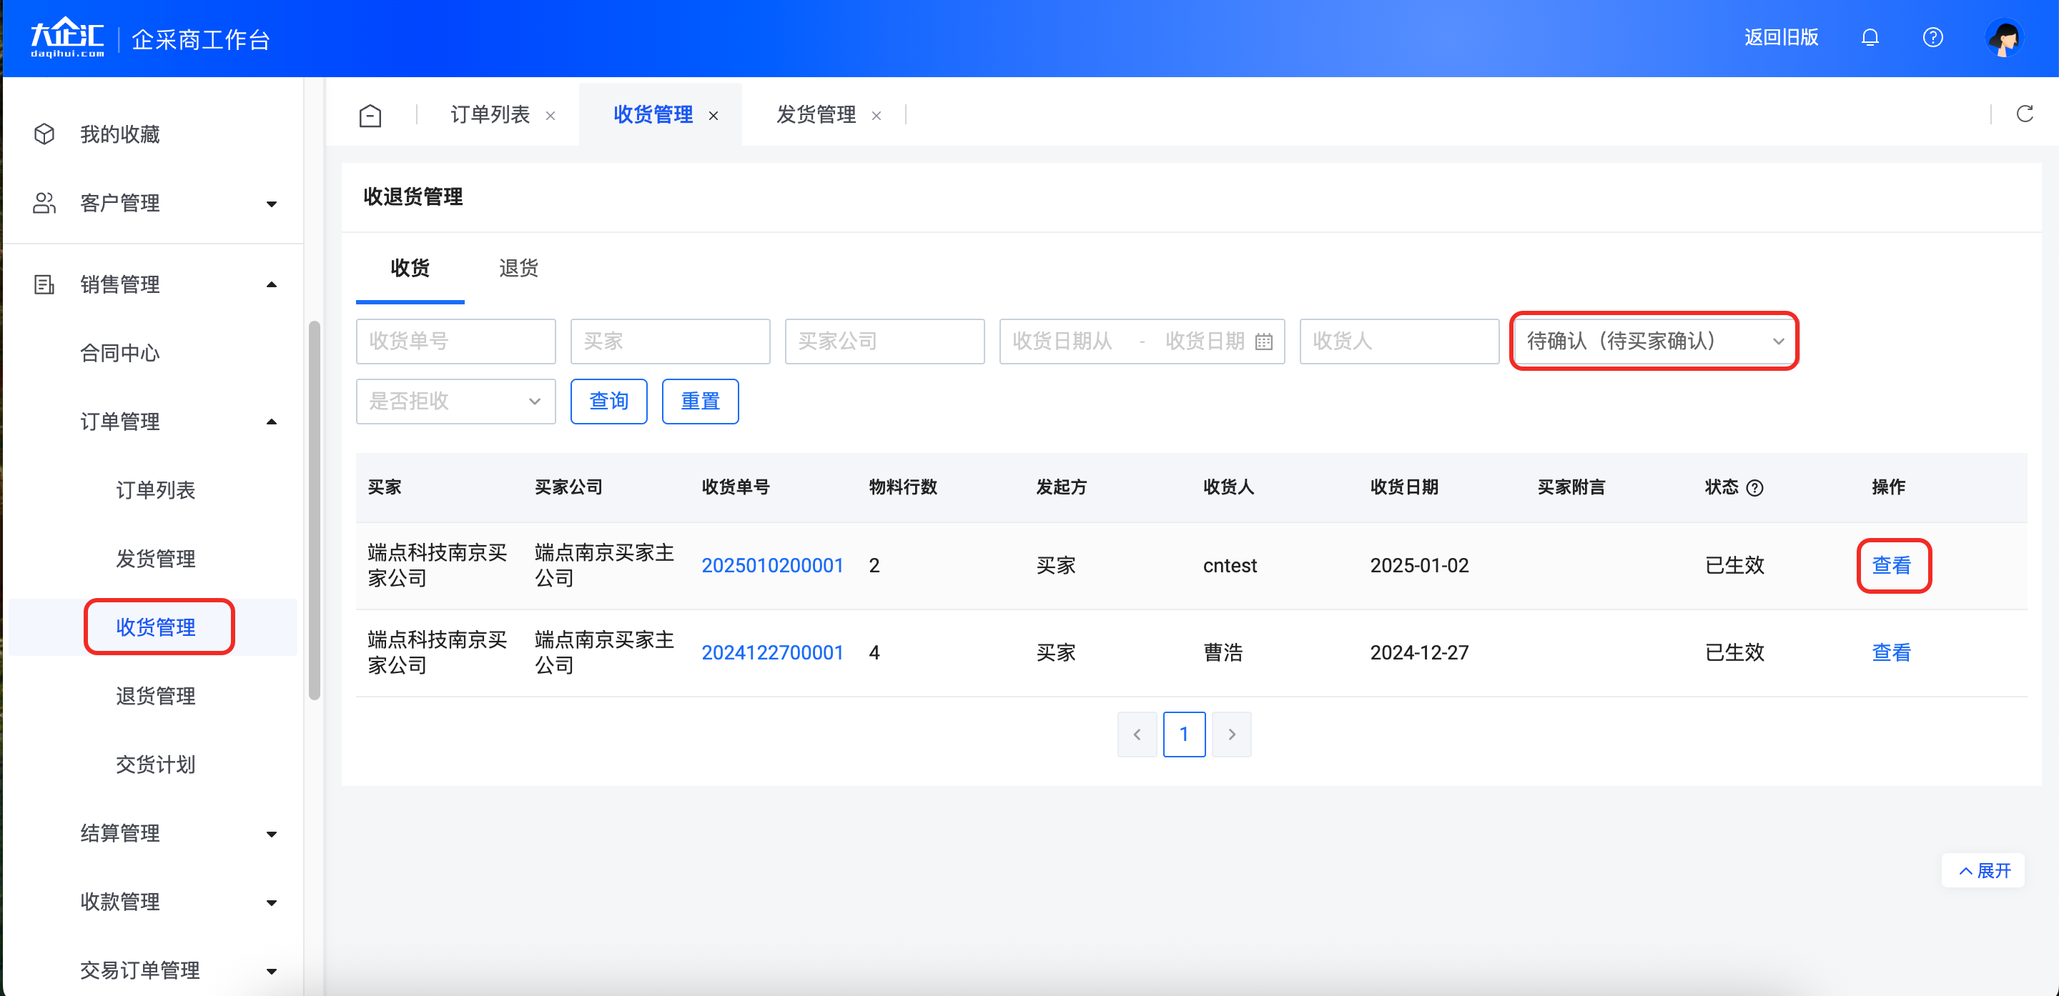The image size is (2059, 996).
Task: Open the help question mark icon
Action: 1932,38
